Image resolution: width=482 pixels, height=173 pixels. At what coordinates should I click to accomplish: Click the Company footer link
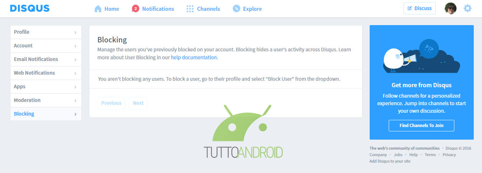click(x=378, y=155)
